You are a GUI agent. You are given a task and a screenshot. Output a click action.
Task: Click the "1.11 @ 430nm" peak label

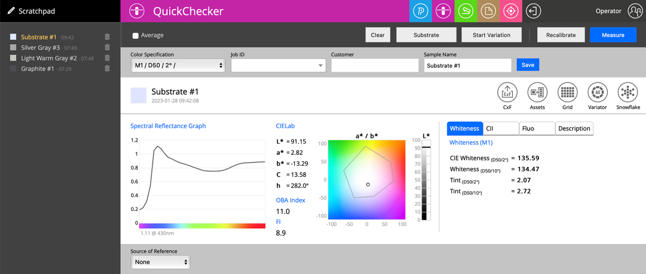pos(157,233)
